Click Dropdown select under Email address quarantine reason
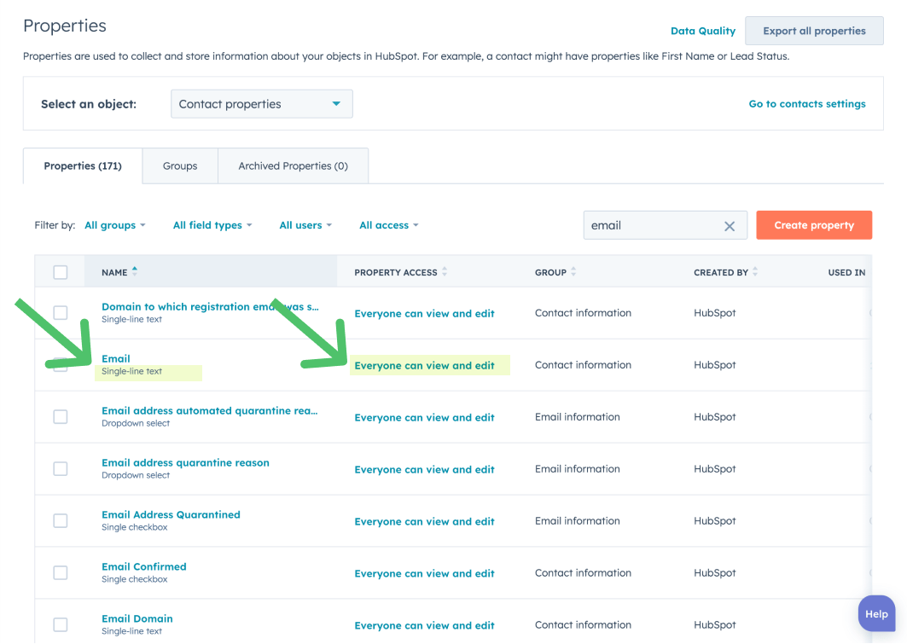907x644 pixels. pyautogui.click(x=136, y=475)
